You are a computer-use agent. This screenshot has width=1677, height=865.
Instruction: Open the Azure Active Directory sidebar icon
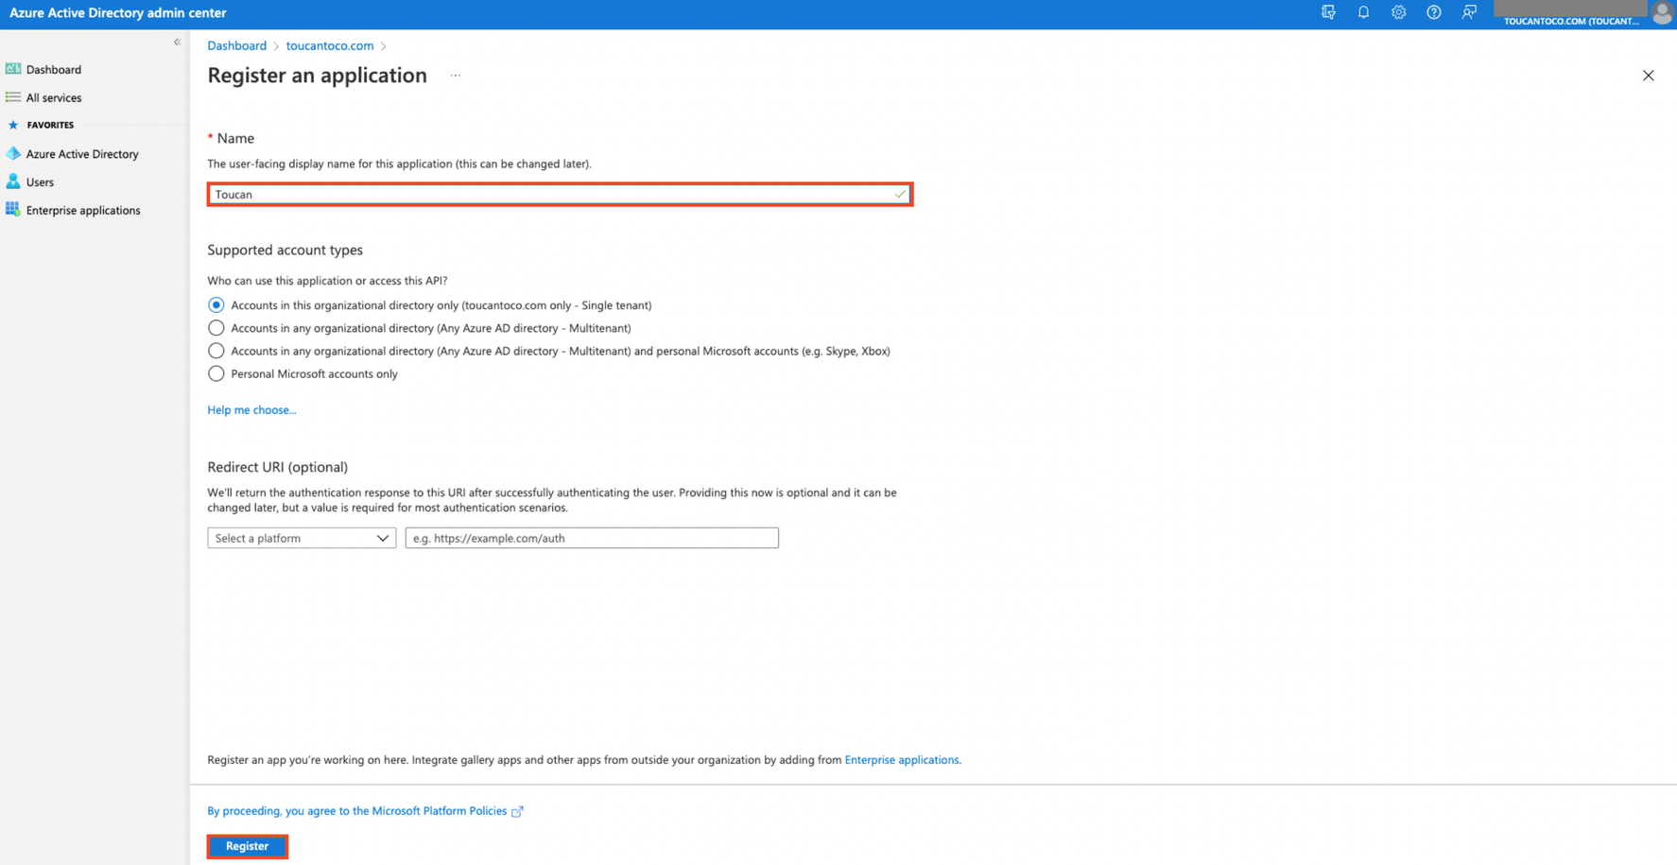[x=13, y=153]
